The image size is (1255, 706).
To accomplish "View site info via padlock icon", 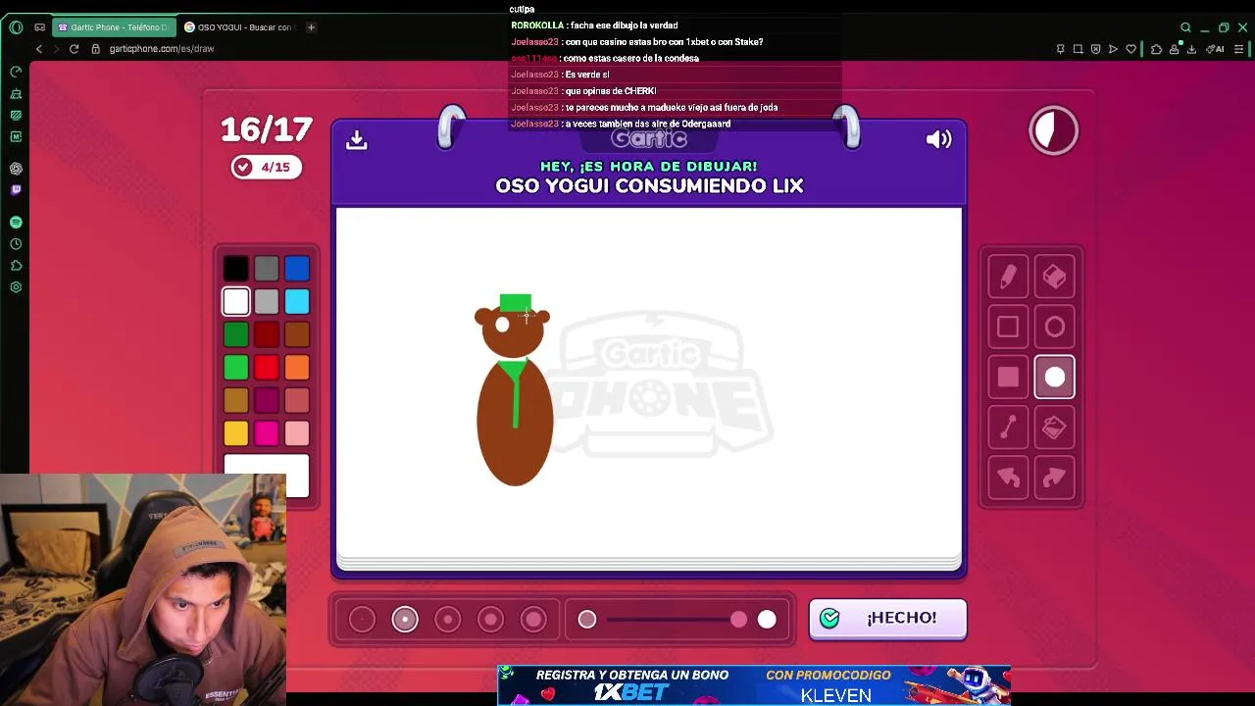I will 95,49.
